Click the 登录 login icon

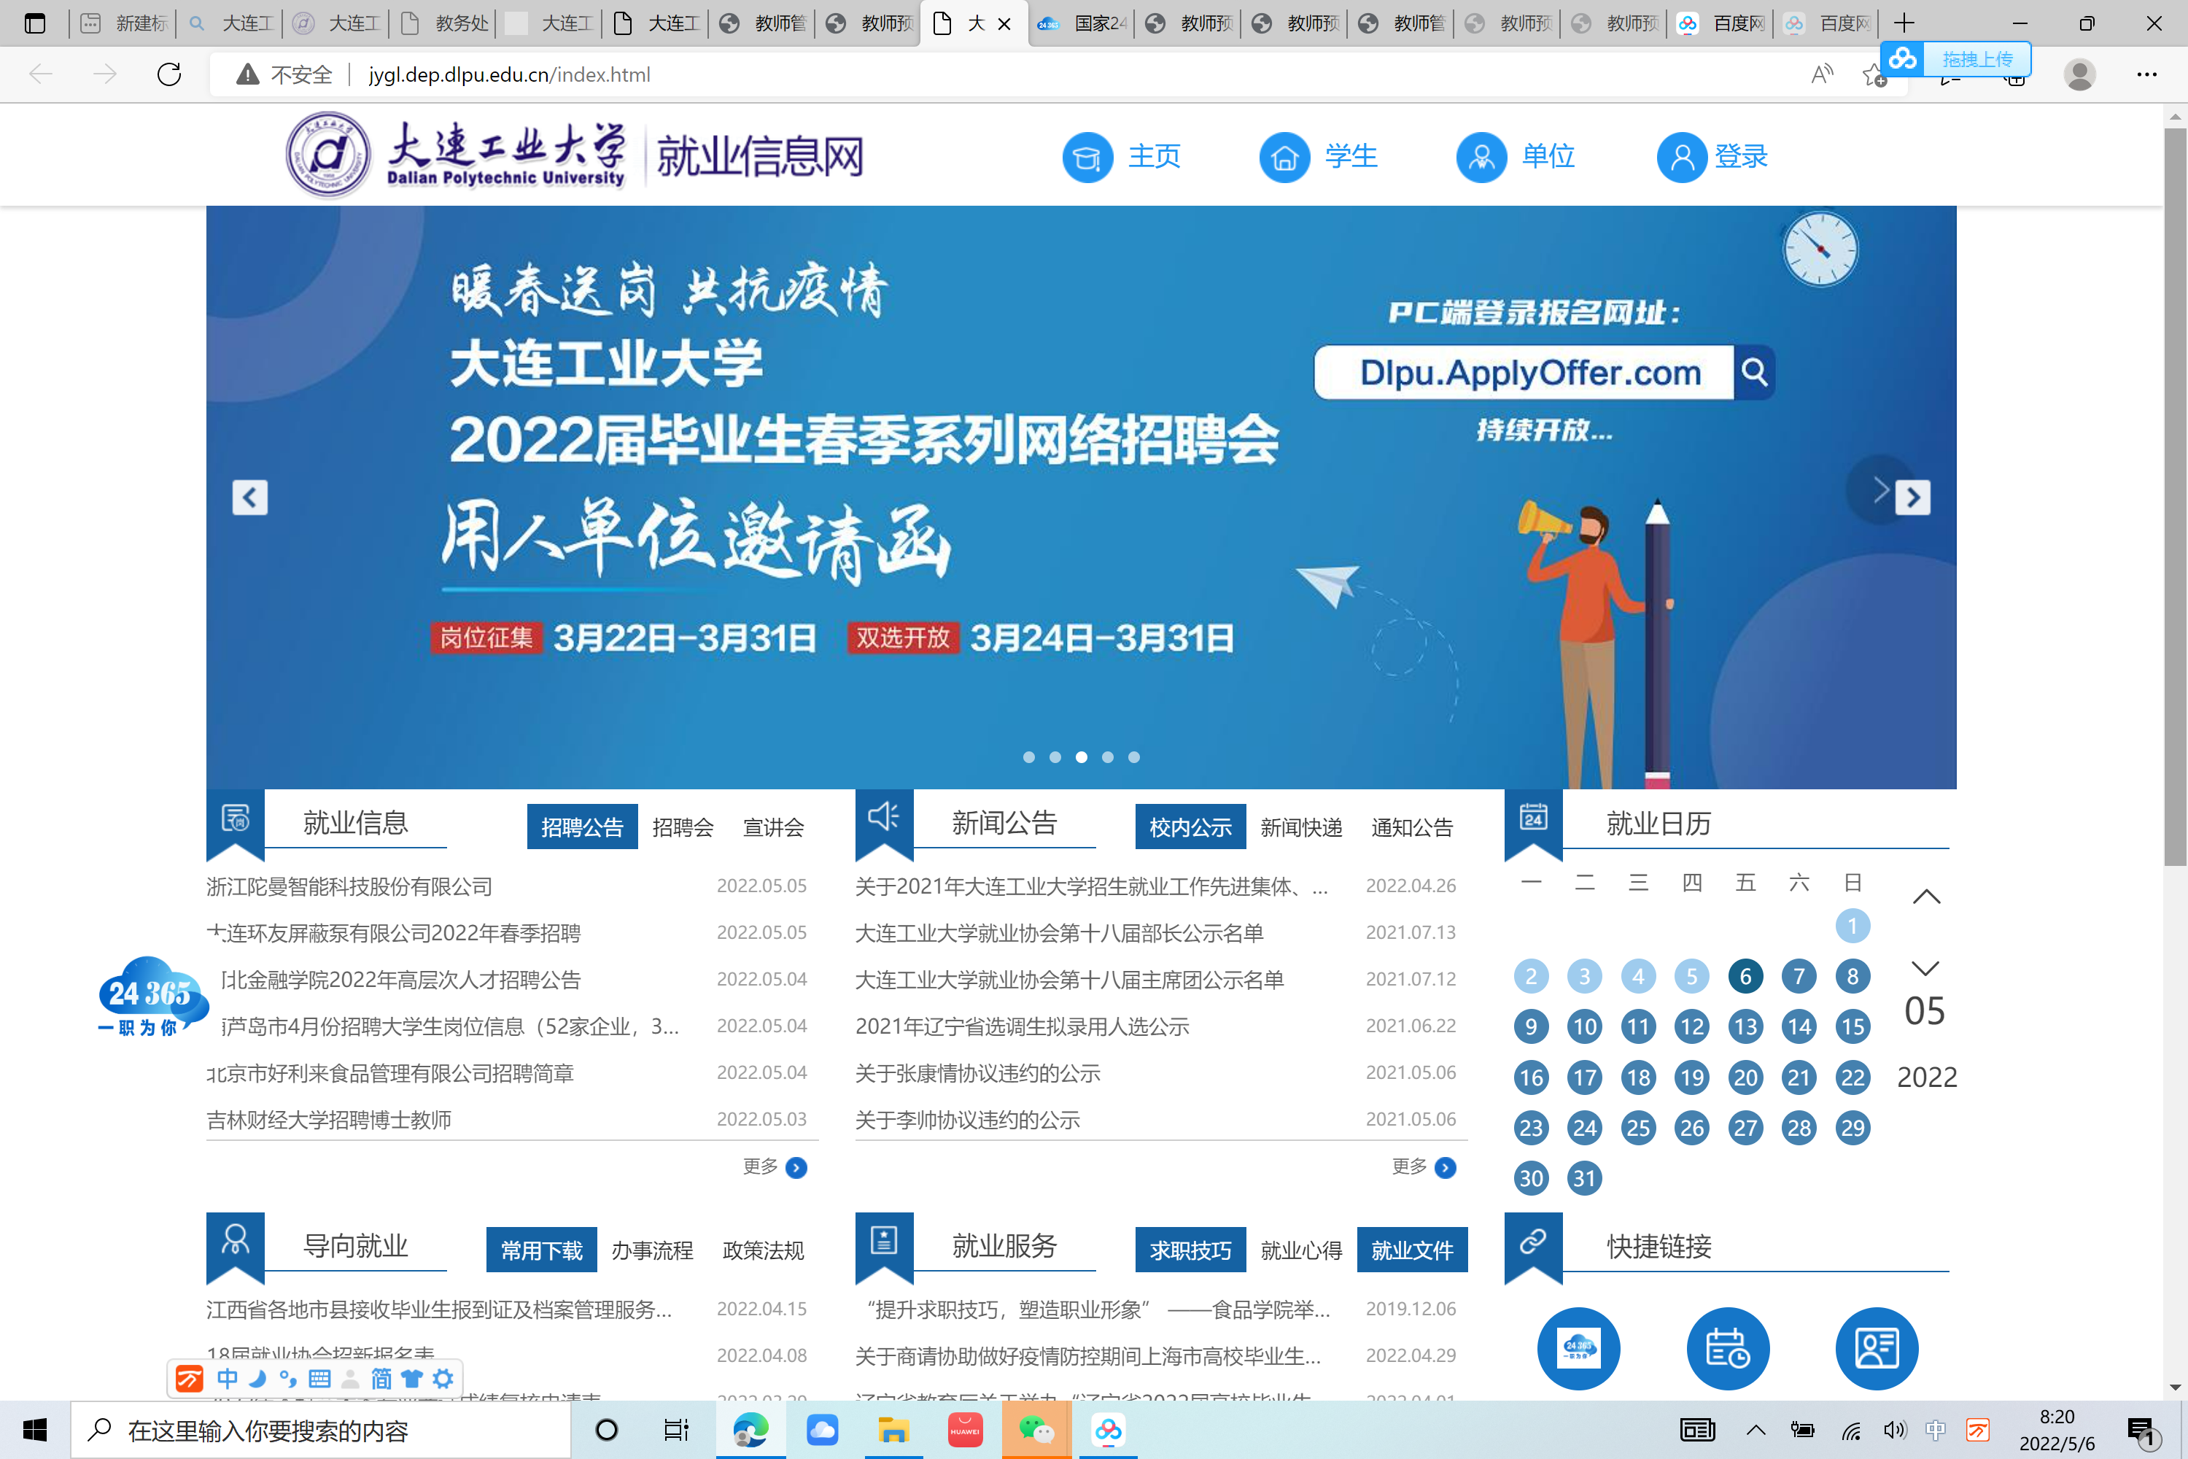click(x=1681, y=158)
